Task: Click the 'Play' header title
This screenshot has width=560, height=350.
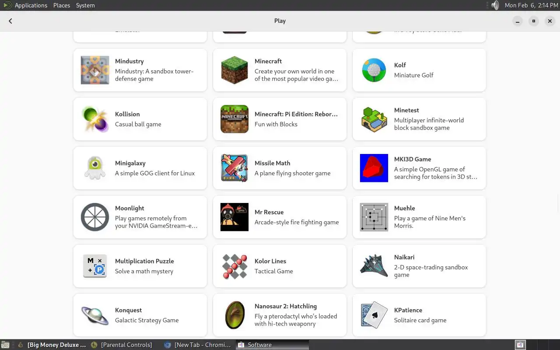Action: pos(280,21)
